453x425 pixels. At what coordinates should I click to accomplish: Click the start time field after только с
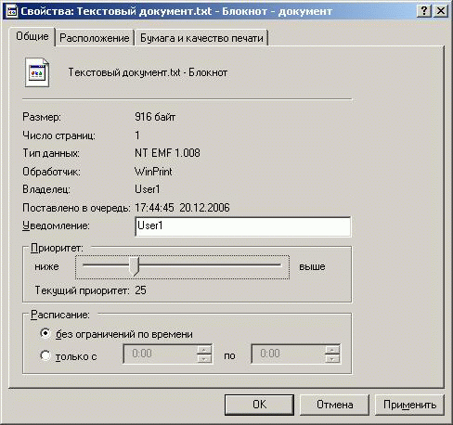click(160, 354)
